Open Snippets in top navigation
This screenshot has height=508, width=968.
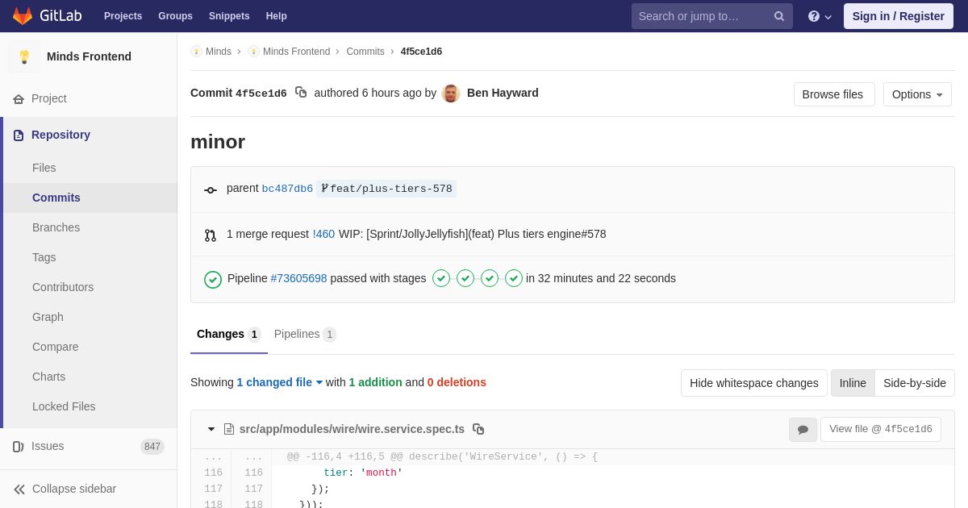(x=229, y=16)
